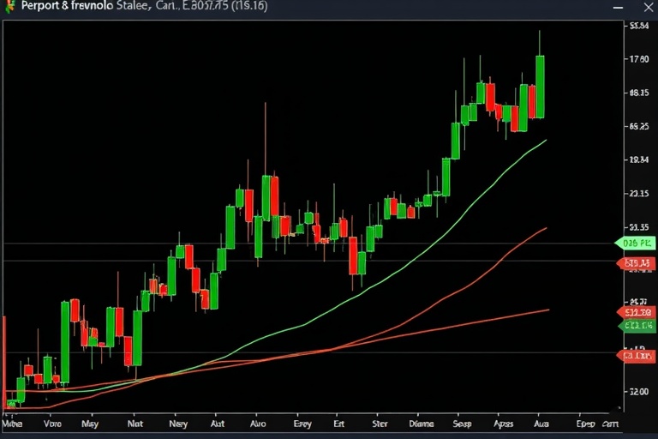This screenshot has width=658, height=439.
Task: Click the app icon in the title bar
Action: (x=9, y=7)
